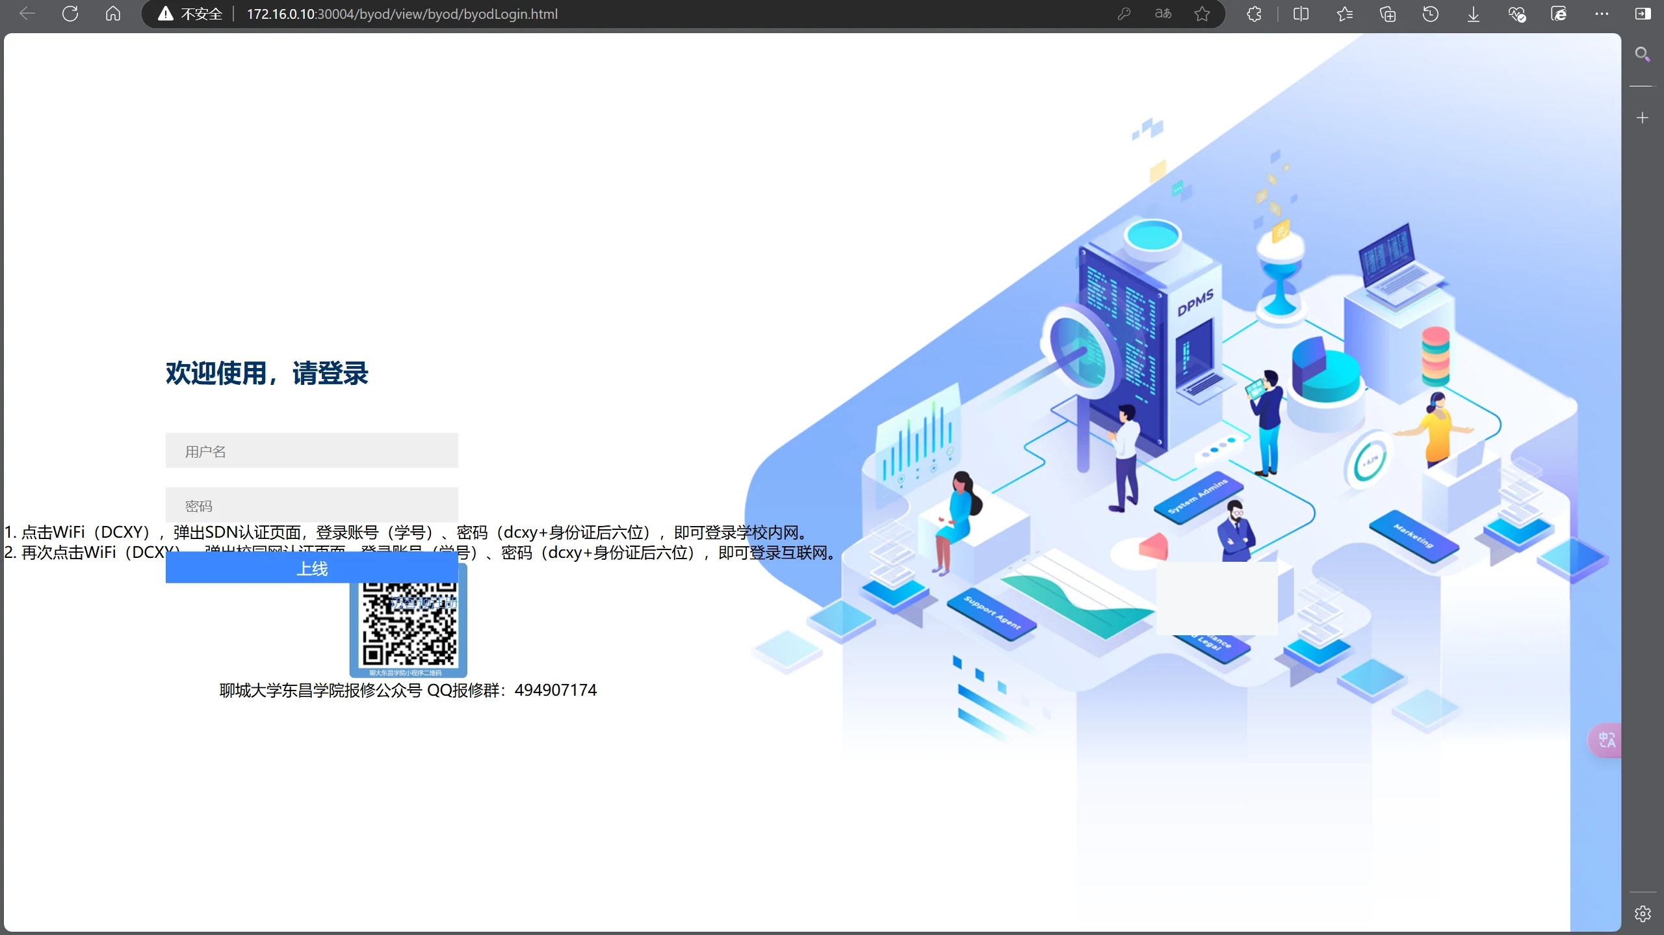Navigate back to the previous page
This screenshot has height=935, width=1664.
click(x=27, y=14)
